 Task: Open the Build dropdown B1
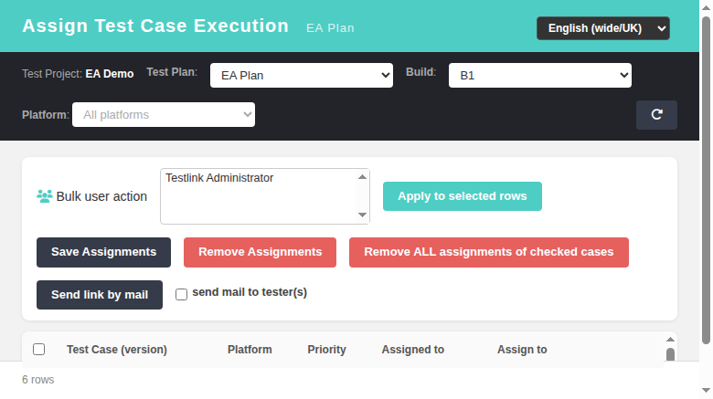[x=539, y=76]
